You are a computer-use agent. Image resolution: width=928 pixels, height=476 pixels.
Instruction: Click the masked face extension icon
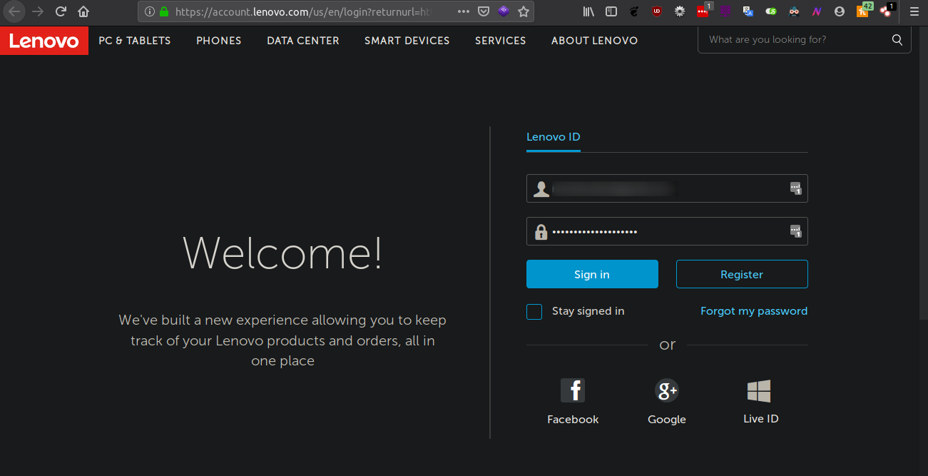pyautogui.click(x=794, y=11)
